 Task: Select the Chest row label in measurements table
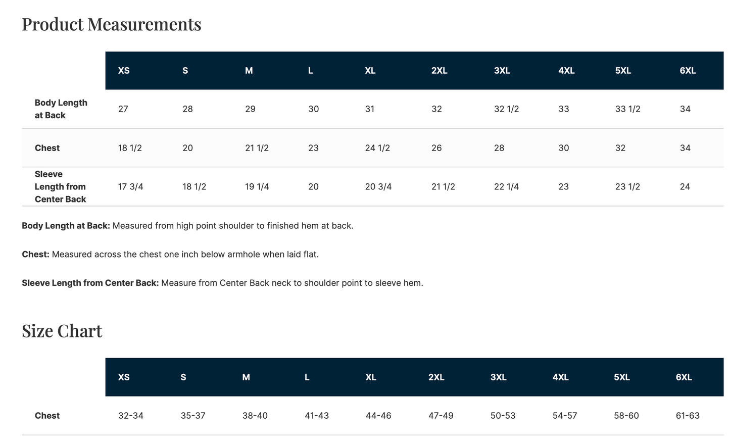point(47,148)
